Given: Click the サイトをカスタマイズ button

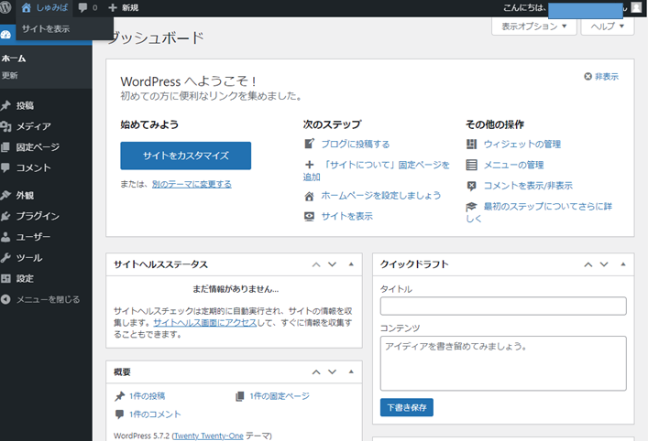Looking at the screenshot, I should [x=185, y=156].
